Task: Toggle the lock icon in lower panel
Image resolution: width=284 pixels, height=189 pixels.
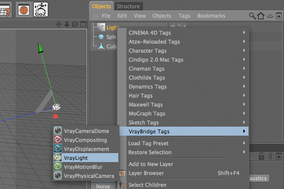Action: (261, 156)
